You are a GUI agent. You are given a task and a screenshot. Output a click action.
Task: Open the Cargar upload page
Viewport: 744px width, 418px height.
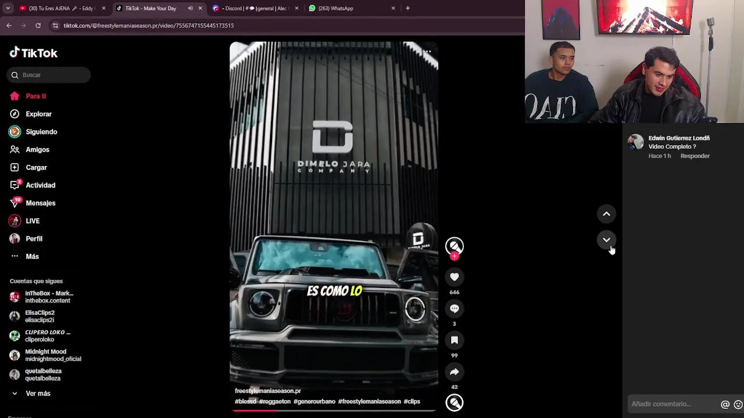point(28,168)
